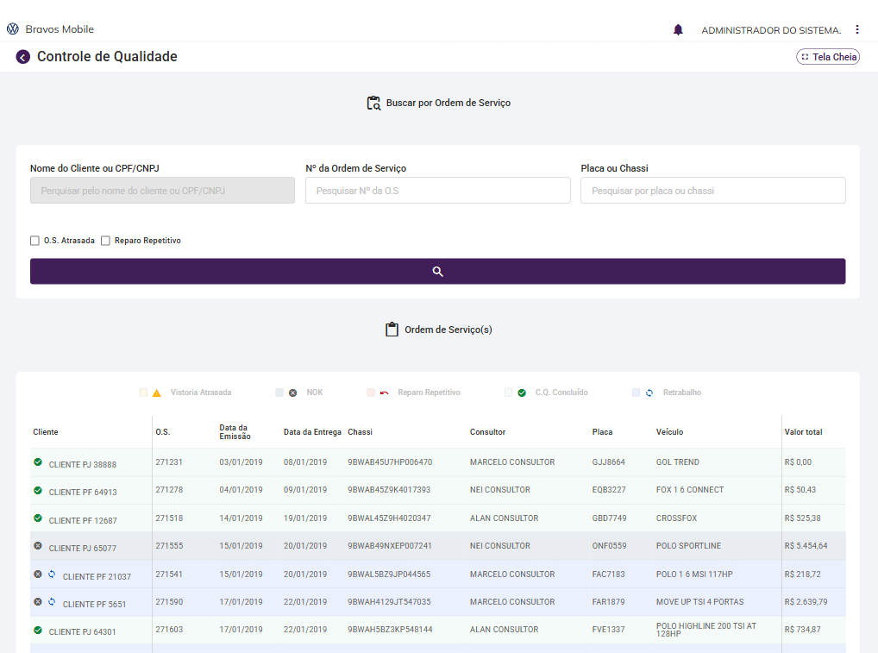
Task: Toggle the Reparo Repetitivo checkbox
Action: (106, 241)
